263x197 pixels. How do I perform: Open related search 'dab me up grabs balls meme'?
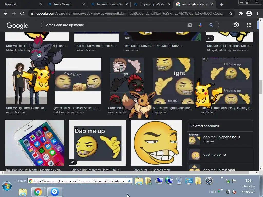point(220,139)
